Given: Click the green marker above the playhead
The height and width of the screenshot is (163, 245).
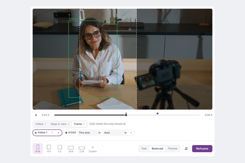Looking at the screenshot, I should (126, 114).
